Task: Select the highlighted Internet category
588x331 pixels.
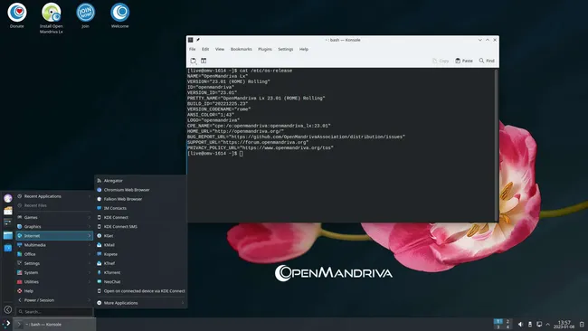Action: pyautogui.click(x=54, y=236)
